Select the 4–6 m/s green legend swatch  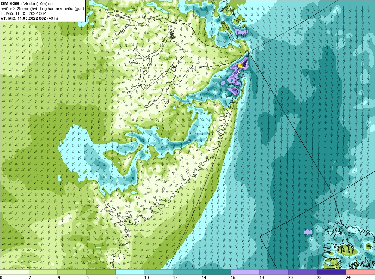72,272
